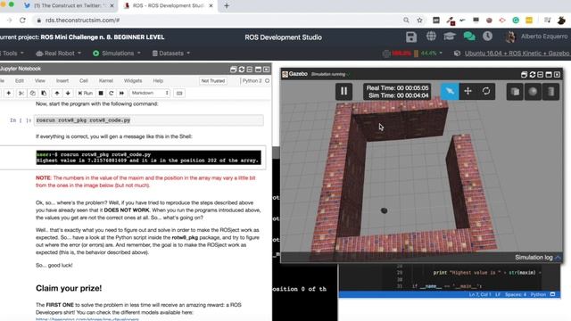Open the Jupyter Widgets menu
The width and height of the screenshot is (571, 321).
pyautogui.click(x=133, y=80)
